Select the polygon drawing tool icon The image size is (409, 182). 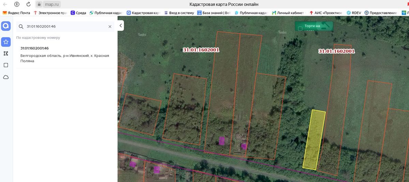coord(6,54)
